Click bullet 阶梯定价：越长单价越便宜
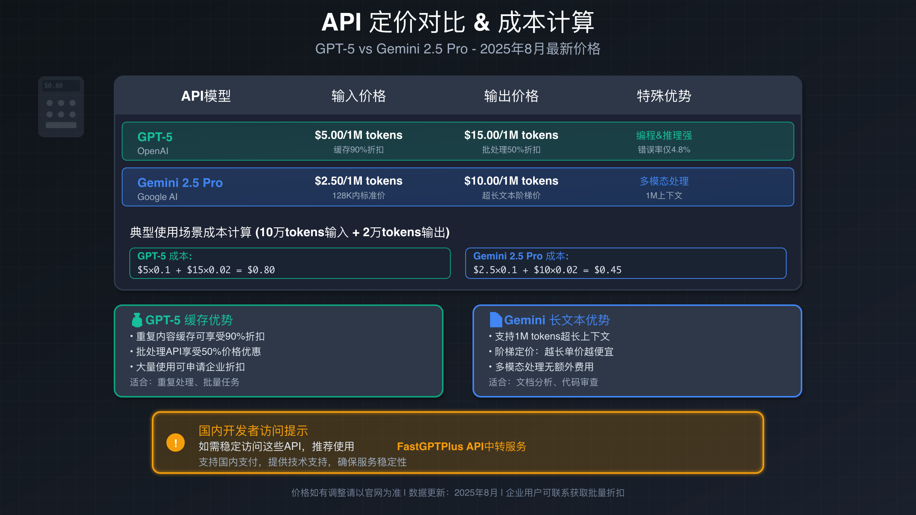This screenshot has width=916, height=515. click(x=551, y=352)
